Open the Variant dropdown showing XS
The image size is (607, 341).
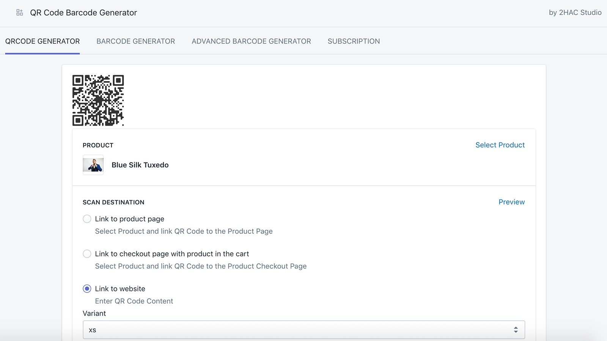[304, 330]
